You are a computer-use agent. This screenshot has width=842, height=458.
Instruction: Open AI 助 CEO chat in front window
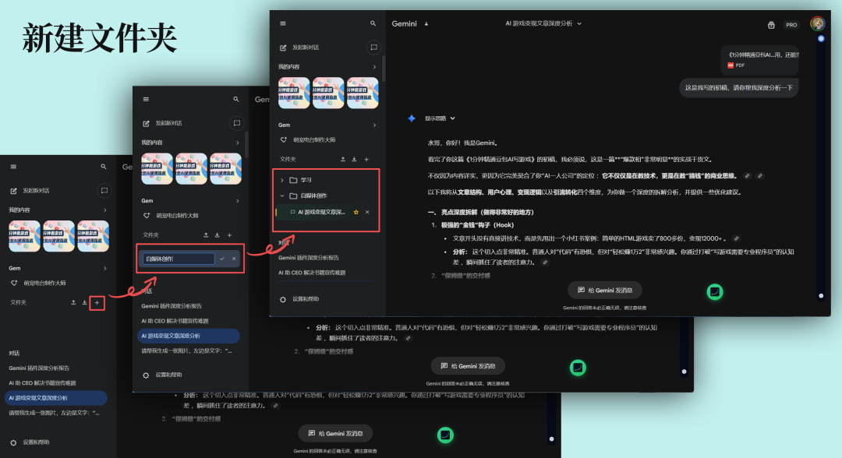tap(311, 273)
